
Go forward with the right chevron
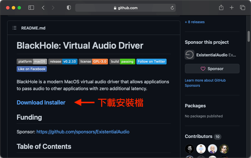(53, 8)
